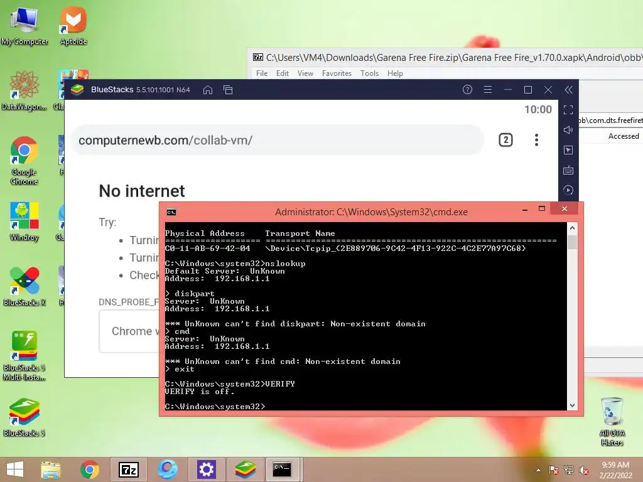The width and height of the screenshot is (643, 482).
Task: Maximize the BlueStacks window
Action: (527, 89)
